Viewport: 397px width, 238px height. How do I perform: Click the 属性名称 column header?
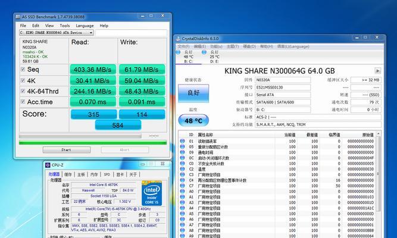(x=205, y=134)
